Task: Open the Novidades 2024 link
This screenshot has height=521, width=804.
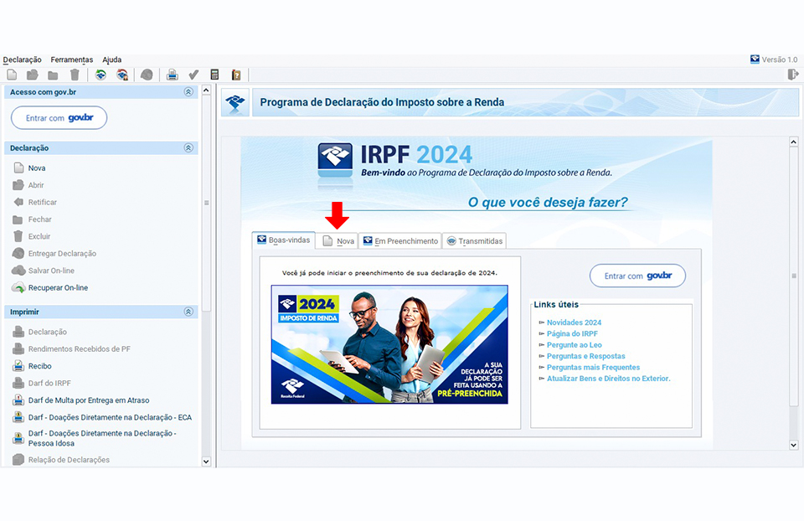Action: tap(574, 322)
